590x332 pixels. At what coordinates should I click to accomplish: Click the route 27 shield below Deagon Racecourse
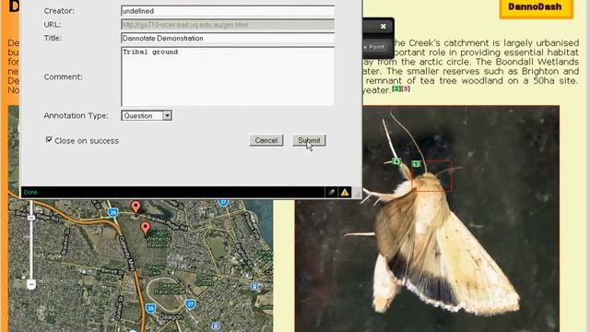[x=191, y=304]
